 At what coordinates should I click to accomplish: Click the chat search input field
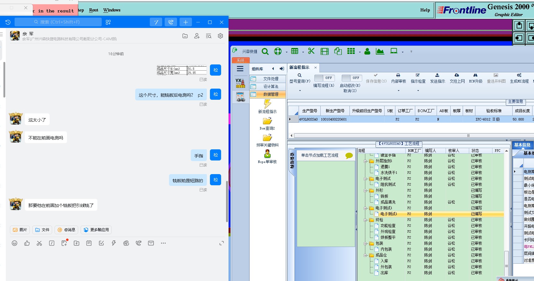[x=58, y=22]
